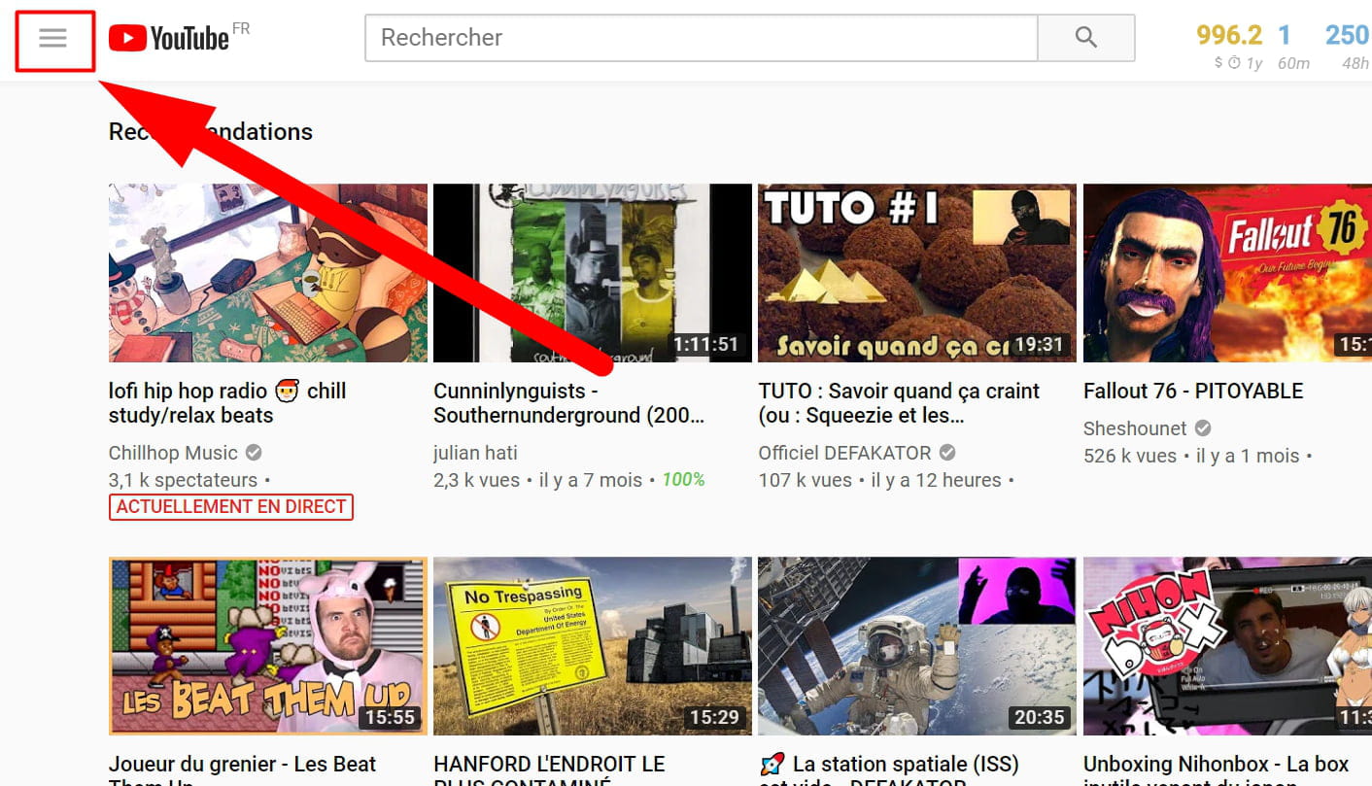Screen dimensions: 1372x786
Task: Play the TUTO #1 video thumbnail
Action: tap(917, 273)
